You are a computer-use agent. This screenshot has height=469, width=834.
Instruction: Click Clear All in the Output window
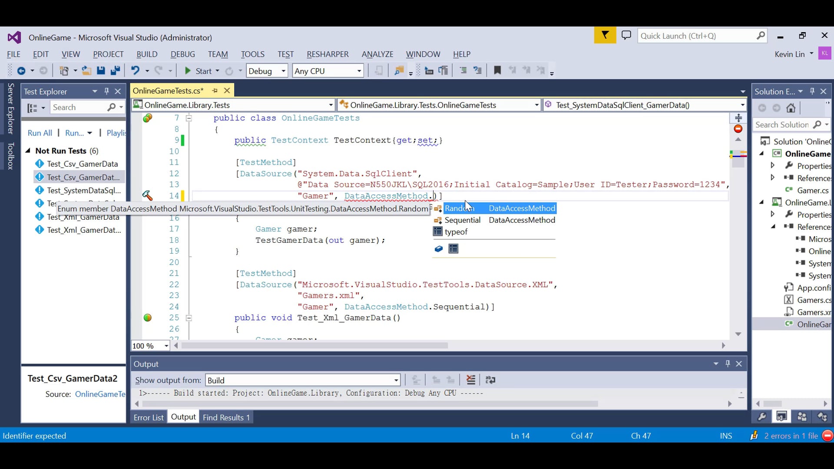(x=470, y=380)
